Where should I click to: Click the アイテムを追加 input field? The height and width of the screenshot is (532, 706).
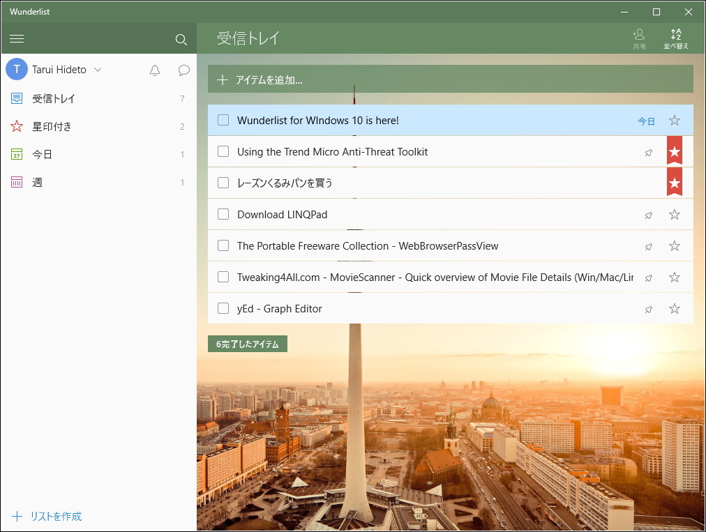point(450,79)
